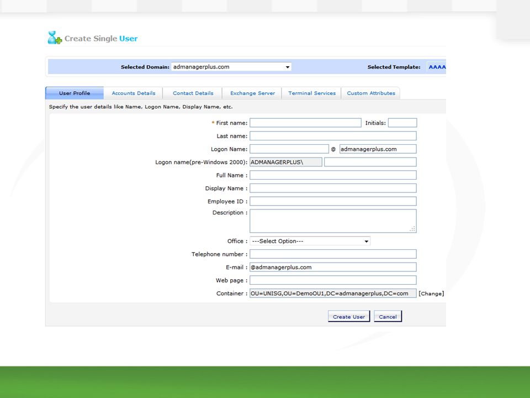Focus the Web page input field
This screenshot has height=398, width=530.
click(x=333, y=280)
